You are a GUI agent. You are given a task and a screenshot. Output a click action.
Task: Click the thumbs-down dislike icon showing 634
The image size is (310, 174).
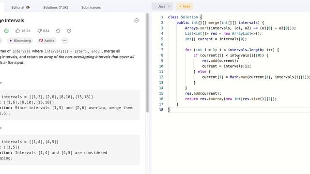tap(40, 31)
